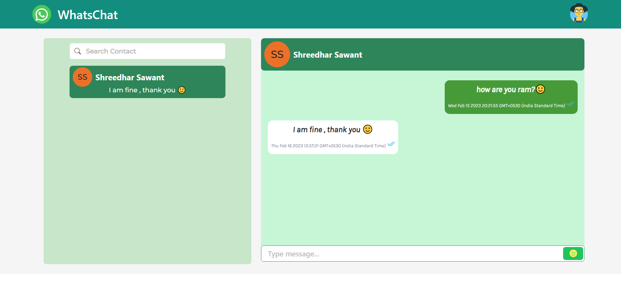
Task: Click message preview under contact name
Action: pyautogui.click(x=147, y=90)
